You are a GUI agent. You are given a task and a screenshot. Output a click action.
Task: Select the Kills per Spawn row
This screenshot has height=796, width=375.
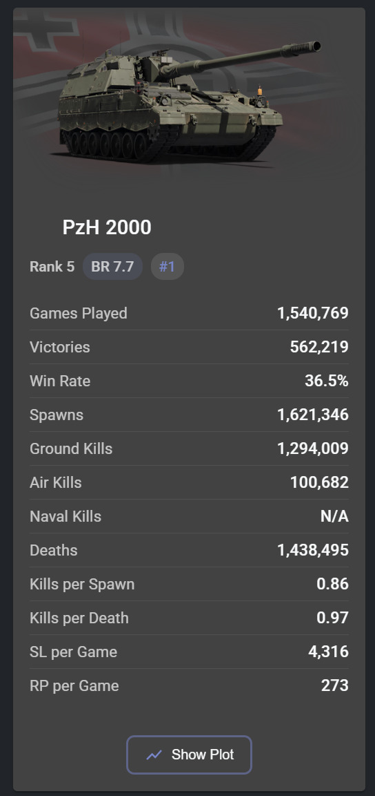189,584
